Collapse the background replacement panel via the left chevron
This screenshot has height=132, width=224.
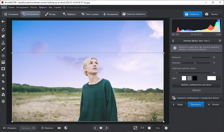[173, 41]
